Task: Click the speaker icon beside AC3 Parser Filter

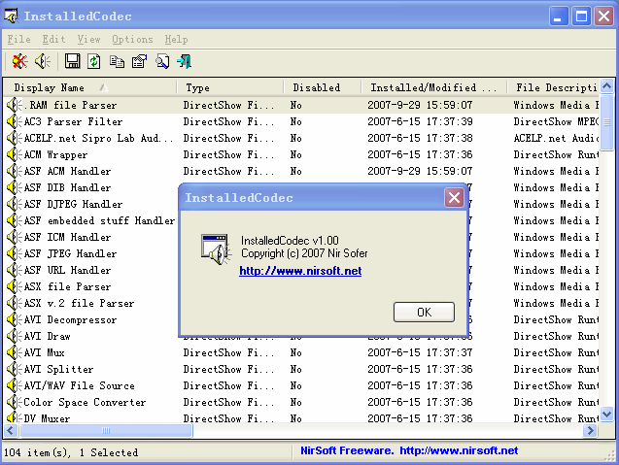Action: pyautogui.click(x=15, y=121)
